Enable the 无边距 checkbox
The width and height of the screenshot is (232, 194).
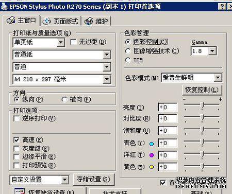click(x=74, y=42)
